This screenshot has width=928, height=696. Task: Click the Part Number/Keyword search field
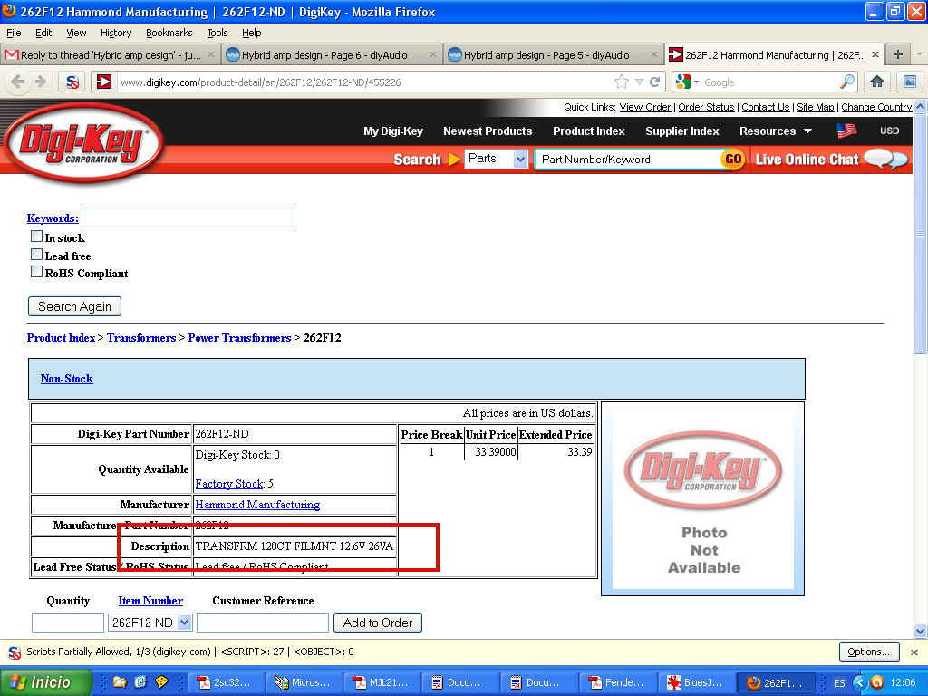[627, 159]
